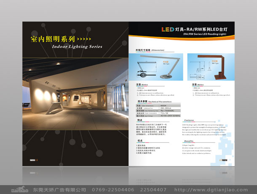Click the English Features heading

(189, 120)
